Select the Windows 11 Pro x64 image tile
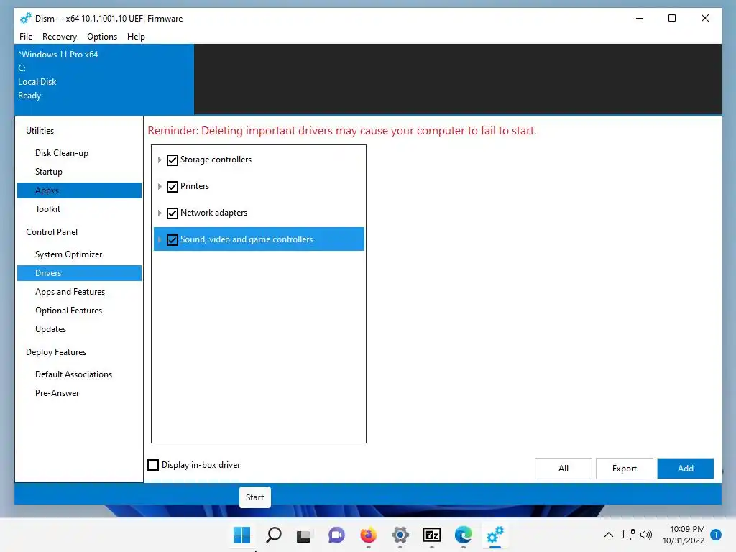 [x=104, y=79]
